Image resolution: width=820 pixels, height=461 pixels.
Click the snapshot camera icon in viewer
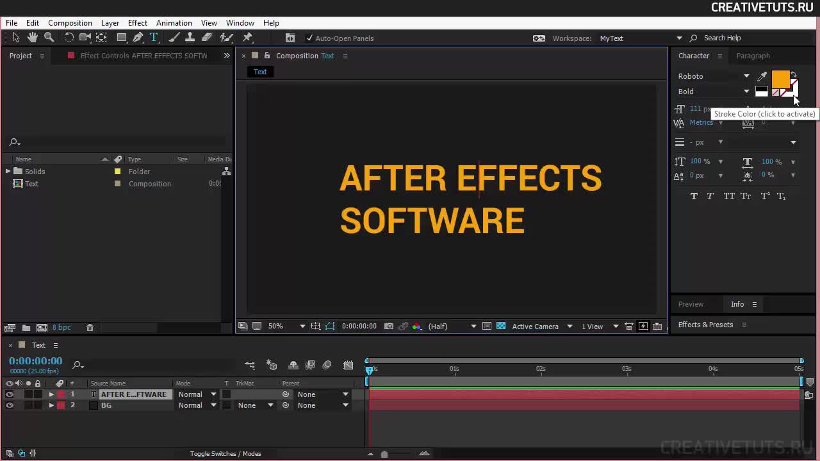point(389,327)
